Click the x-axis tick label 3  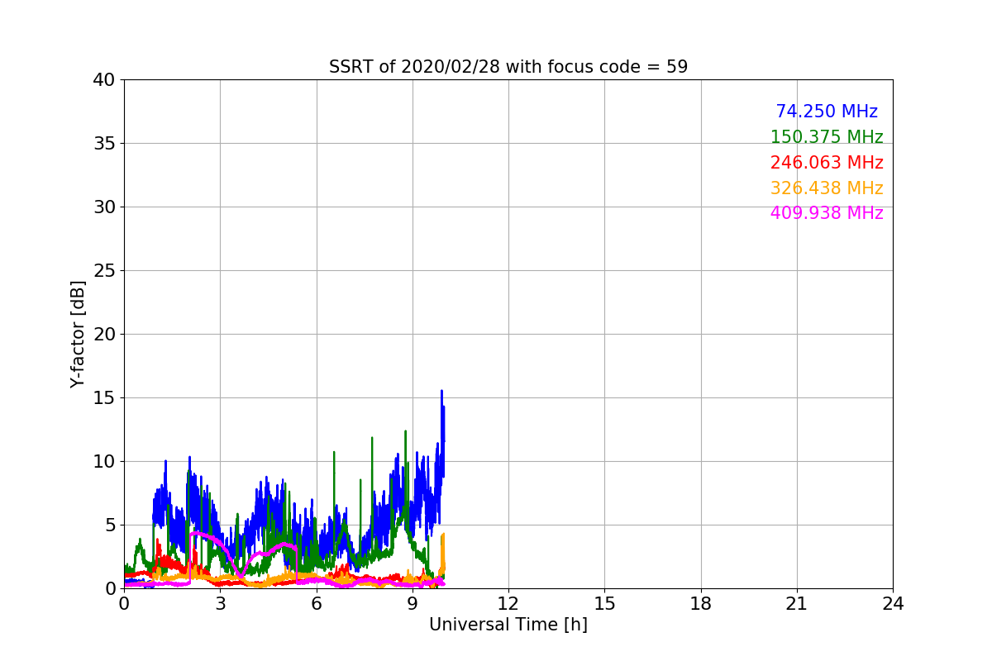pyautogui.click(x=220, y=604)
